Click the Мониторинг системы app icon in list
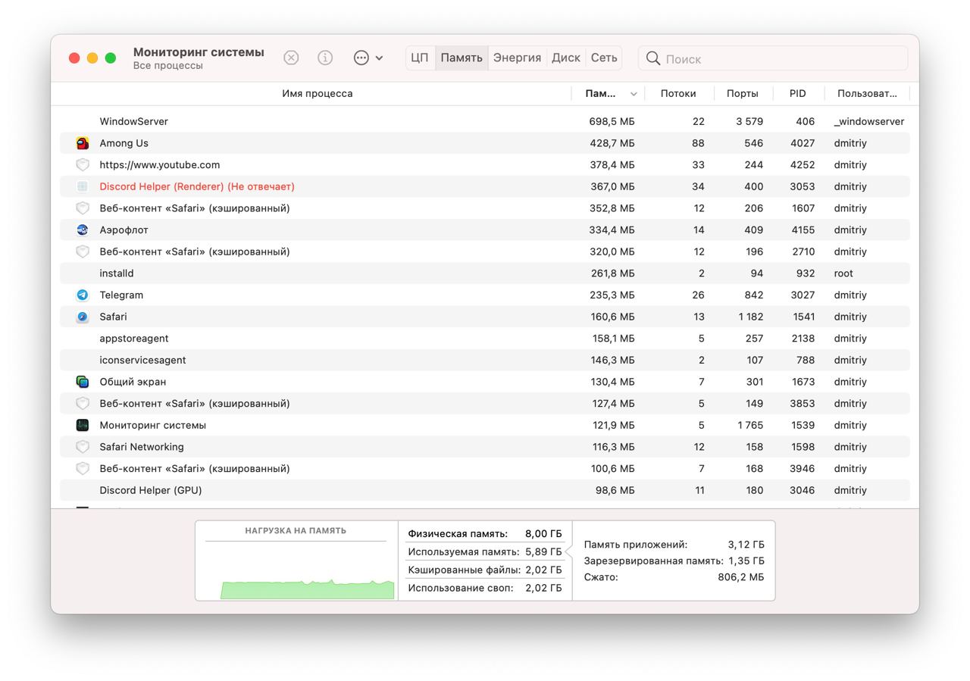The image size is (970, 681). [x=83, y=425]
